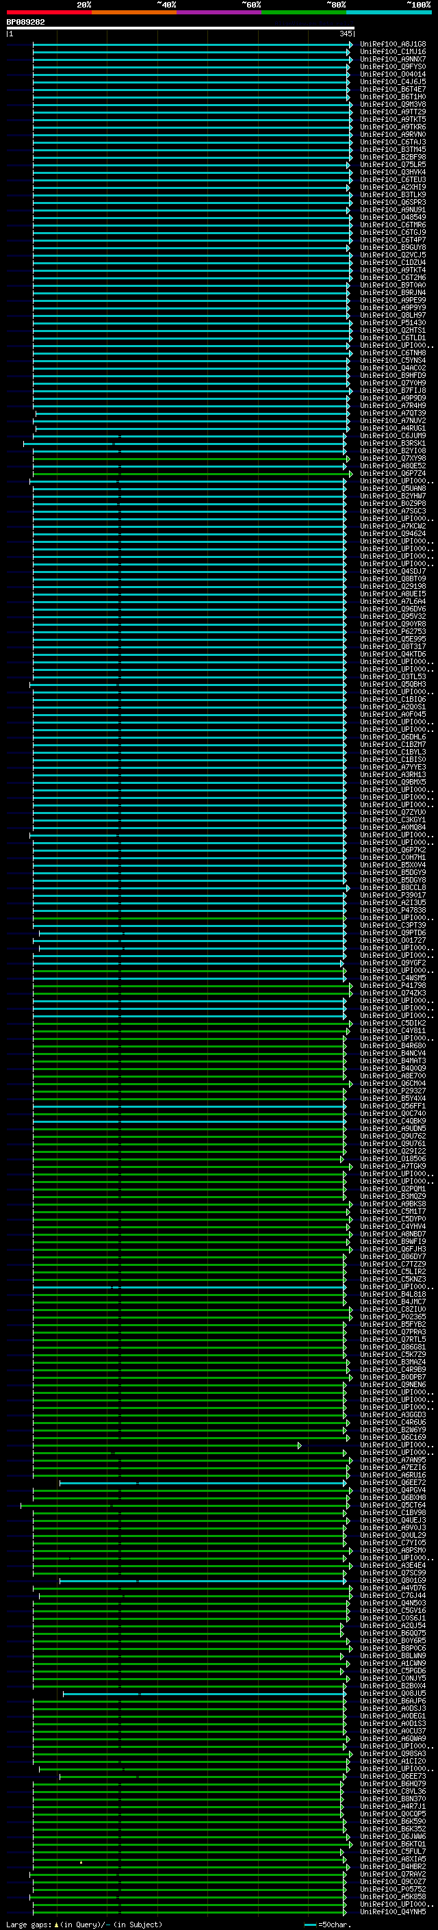Select the UniRef100_C6TAJ3 label
Viewport: 438px width, 1930px height.
pyautogui.click(x=393, y=142)
